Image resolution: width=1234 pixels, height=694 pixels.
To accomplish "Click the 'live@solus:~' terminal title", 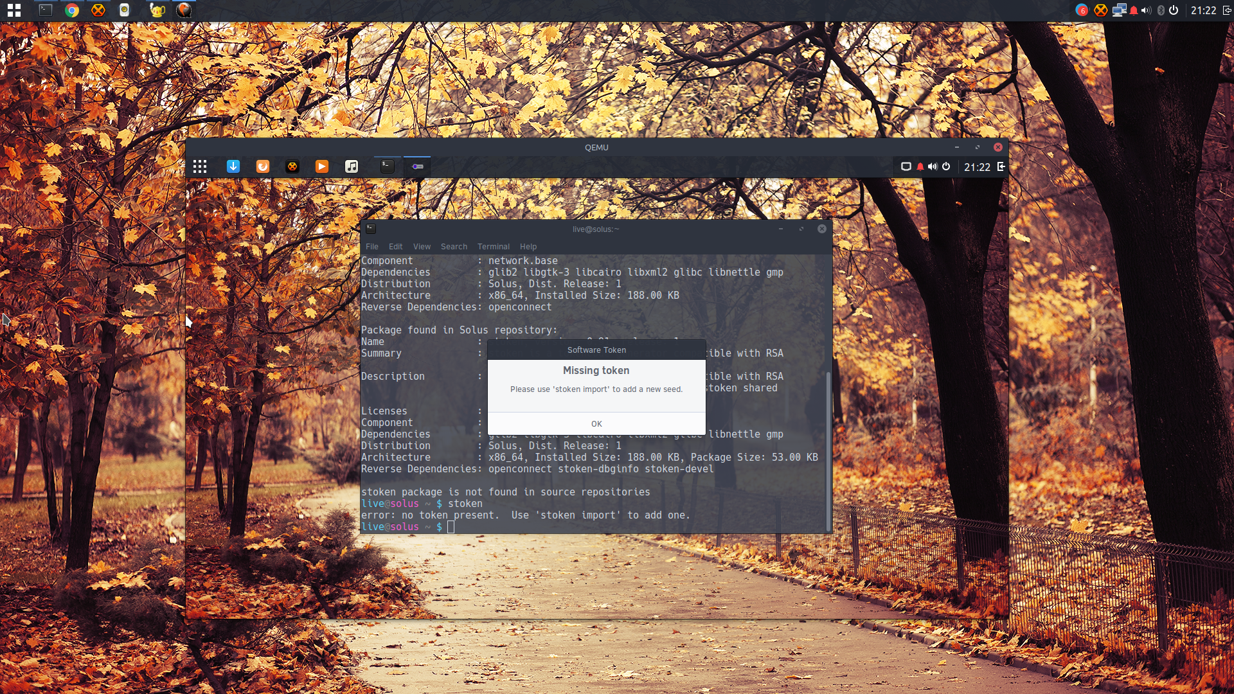I will pos(596,229).
